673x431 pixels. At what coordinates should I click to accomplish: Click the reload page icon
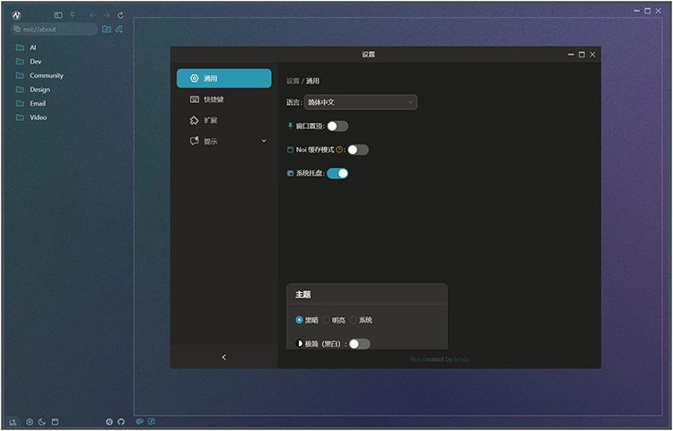(120, 15)
